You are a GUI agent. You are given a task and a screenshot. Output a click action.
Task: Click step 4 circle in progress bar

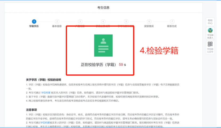(103, 22)
